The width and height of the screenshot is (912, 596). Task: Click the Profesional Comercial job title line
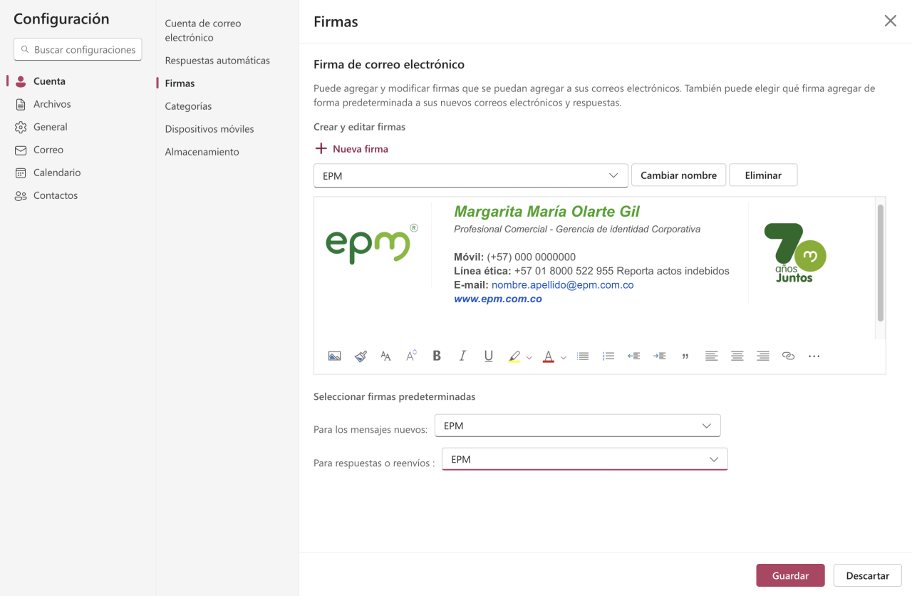[577, 230]
